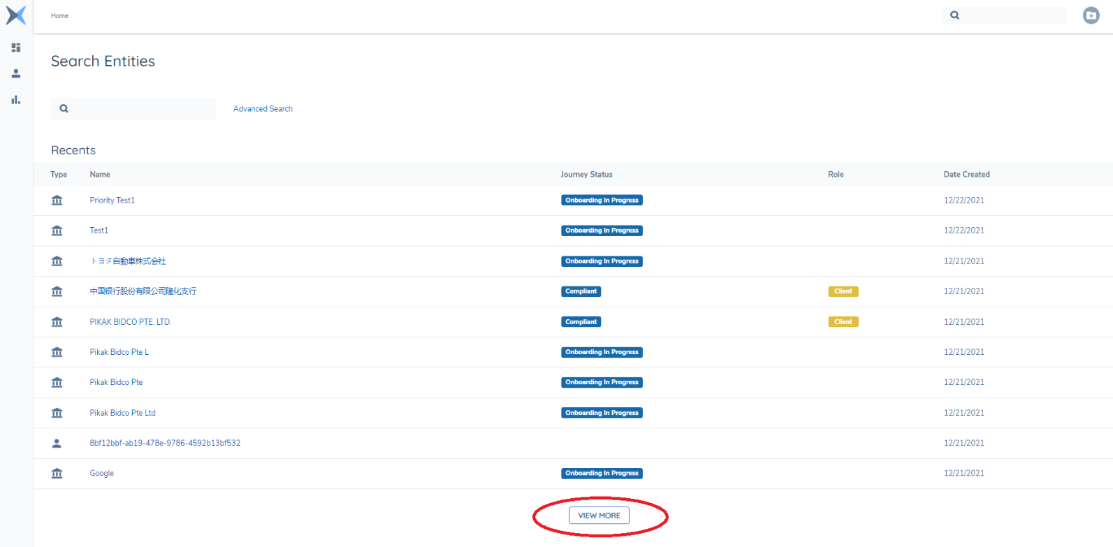Open the dashboard icon in left sidebar
Screen dimensions: 1113x547
[x=16, y=48]
